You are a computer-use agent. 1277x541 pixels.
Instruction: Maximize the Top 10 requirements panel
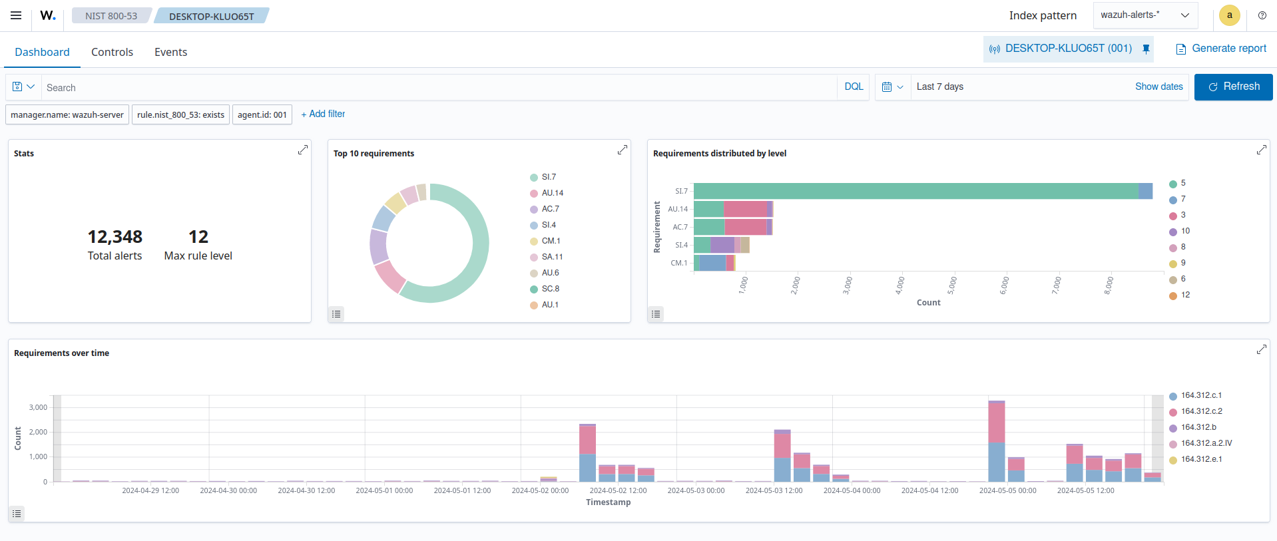click(623, 150)
